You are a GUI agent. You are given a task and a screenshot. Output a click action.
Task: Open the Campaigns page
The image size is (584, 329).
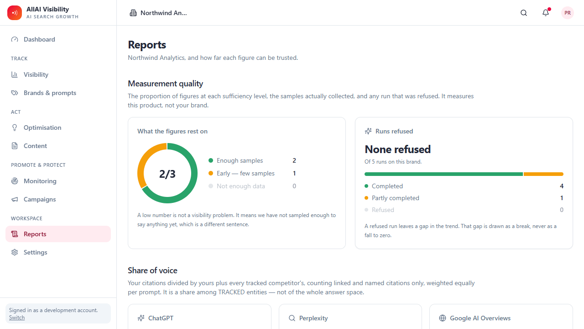[58, 199]
